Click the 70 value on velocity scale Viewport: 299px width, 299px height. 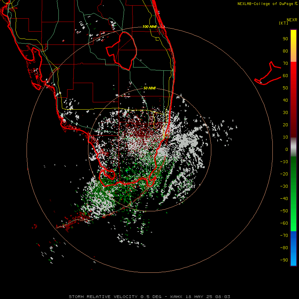pyautogui.click(x=285, y=63)
